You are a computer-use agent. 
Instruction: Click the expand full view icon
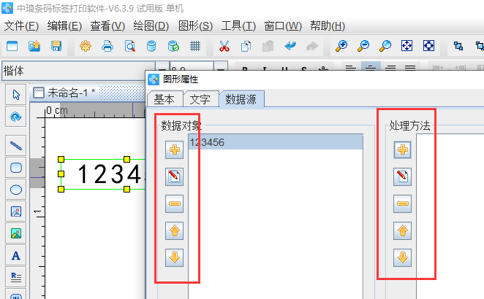coord(428,46)
